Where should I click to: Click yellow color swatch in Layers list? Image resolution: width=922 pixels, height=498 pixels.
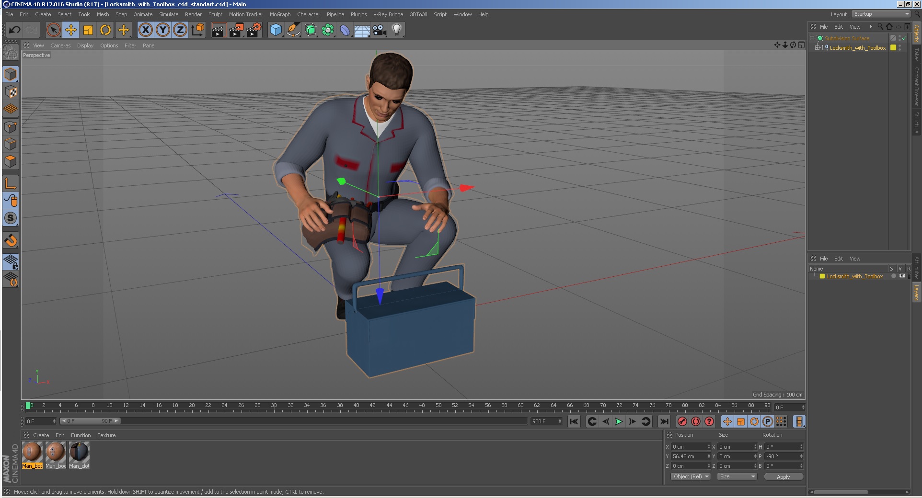click(x=822, y=276)
